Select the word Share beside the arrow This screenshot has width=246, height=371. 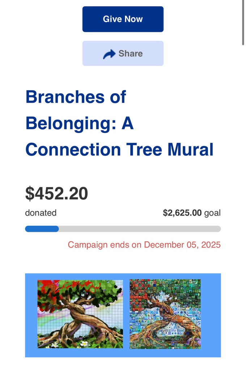(131, 54)
